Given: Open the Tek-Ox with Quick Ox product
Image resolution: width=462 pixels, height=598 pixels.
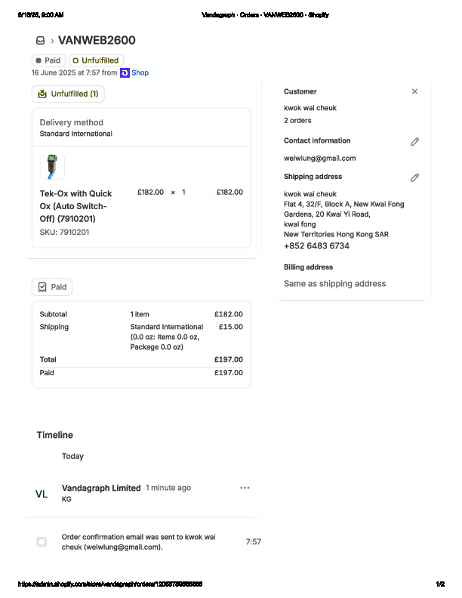Looking at the screenshot, I should (x=75, y=205).
